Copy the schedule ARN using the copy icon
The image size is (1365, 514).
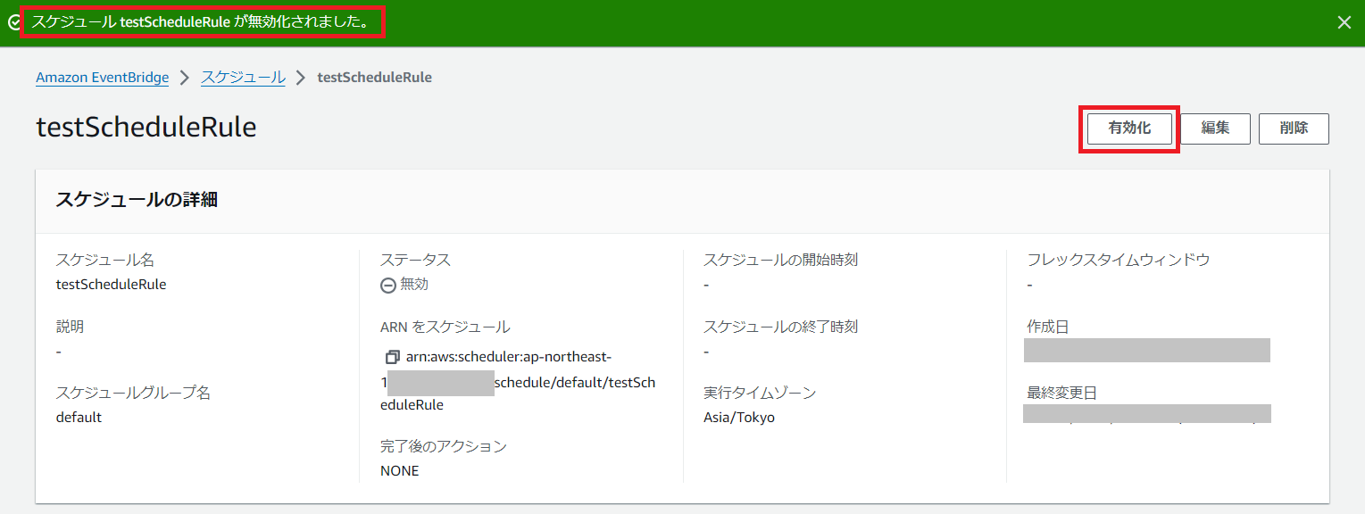click(x=391, y=357)
